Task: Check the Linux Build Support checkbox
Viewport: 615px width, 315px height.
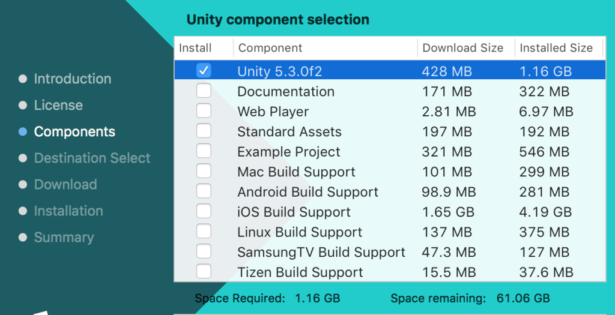Action: [x=204, y=232]
